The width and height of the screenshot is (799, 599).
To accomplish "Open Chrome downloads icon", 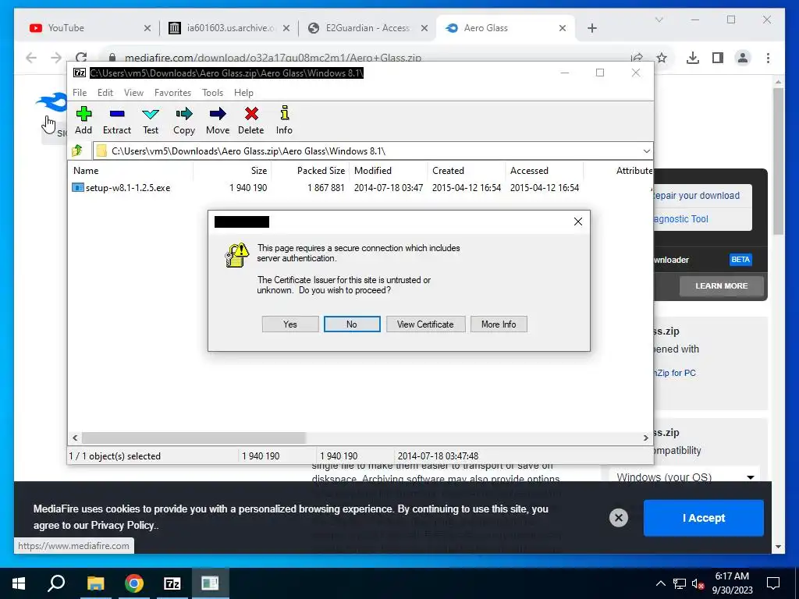I will coord(693,58).
